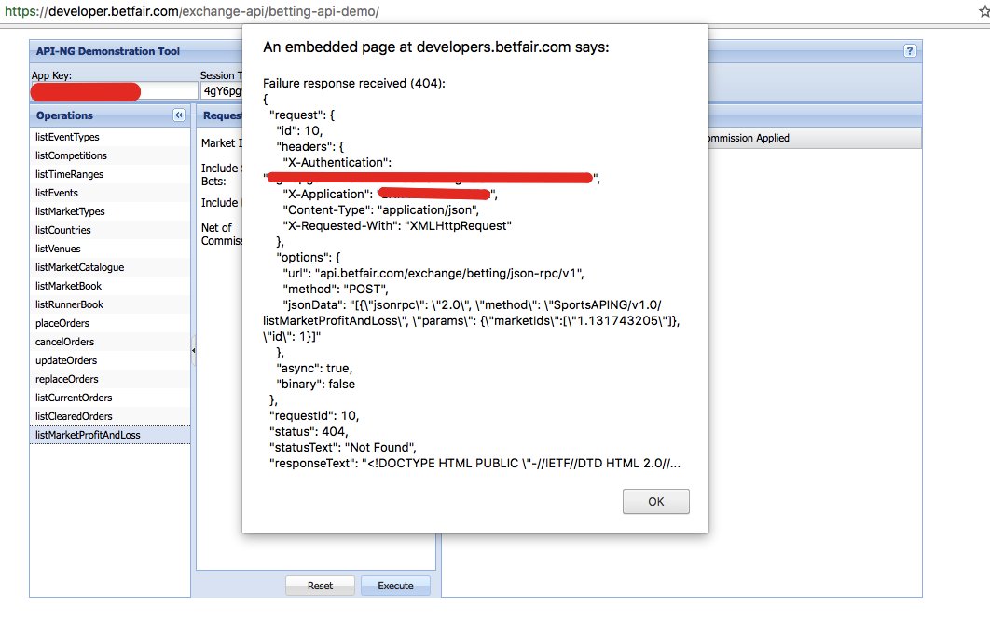Select listMarketCatalogue operation

[x=110, y=267]
